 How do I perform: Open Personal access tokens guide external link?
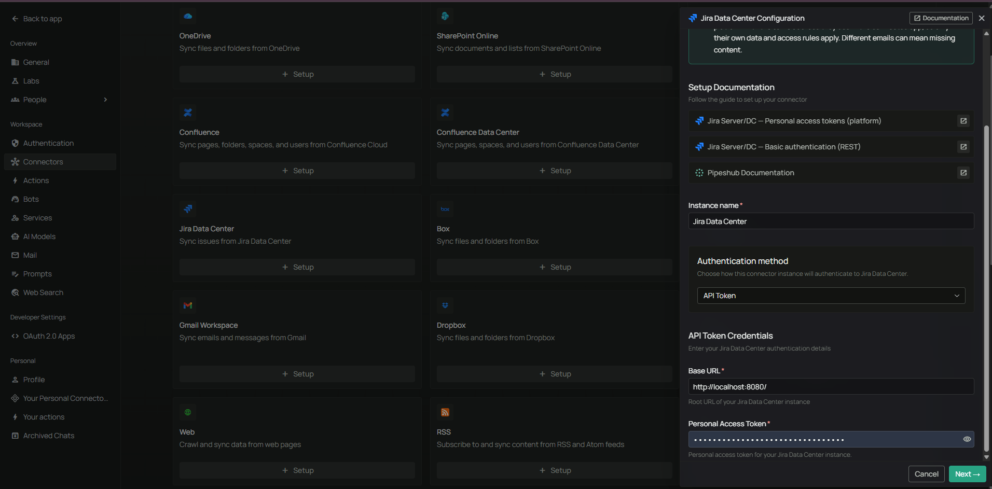coord(963,121)
